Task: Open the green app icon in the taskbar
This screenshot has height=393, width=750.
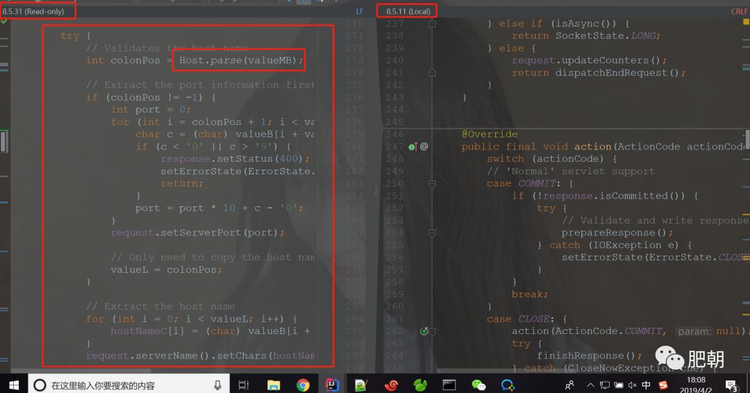Action: 420,385
